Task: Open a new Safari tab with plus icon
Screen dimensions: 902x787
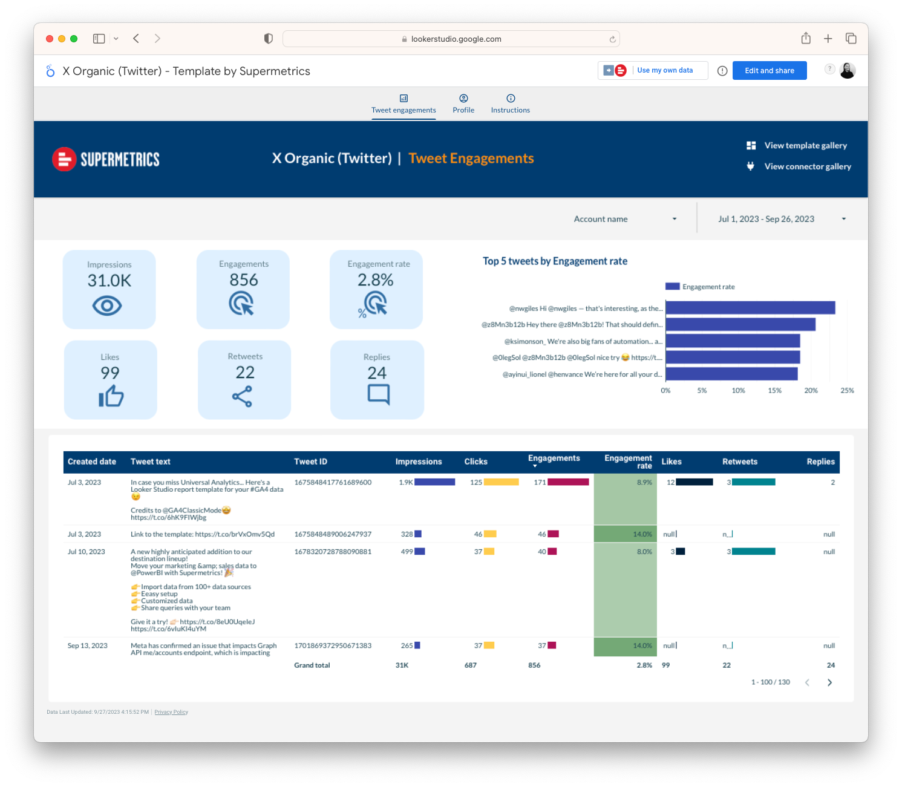Action: [828, 39]
